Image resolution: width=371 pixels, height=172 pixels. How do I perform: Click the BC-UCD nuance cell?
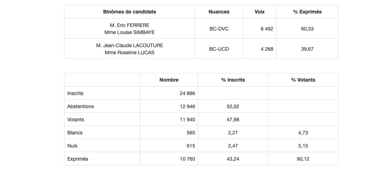219,49
